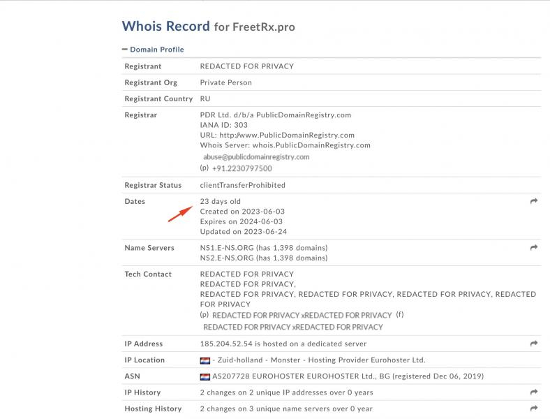550x419 pixels.
Task: Click share arrow icon in Dates row
Action: [534, 201]
